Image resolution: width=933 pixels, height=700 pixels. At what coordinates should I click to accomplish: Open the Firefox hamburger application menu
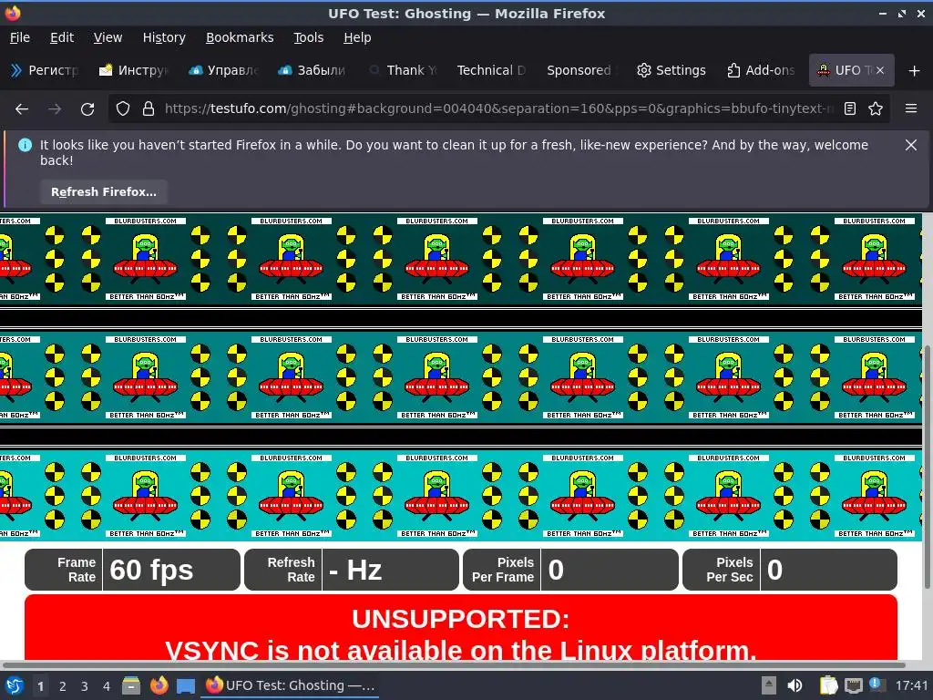(x=911, y=109)
